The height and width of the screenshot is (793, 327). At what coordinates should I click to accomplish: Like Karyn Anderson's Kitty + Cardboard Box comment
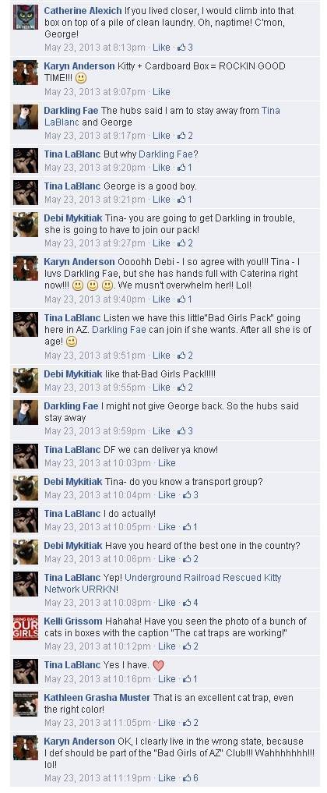161,92
